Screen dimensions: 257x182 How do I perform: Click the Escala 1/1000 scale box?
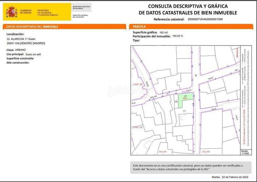click(245, 152)
